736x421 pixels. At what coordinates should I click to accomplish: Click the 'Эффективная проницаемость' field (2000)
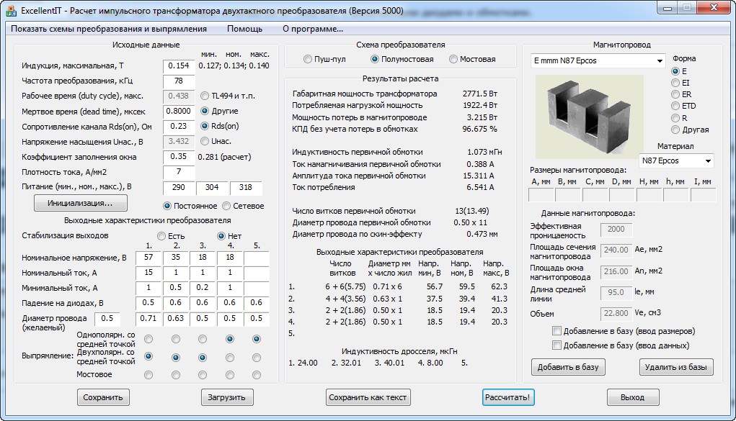[x=616, y=230]
